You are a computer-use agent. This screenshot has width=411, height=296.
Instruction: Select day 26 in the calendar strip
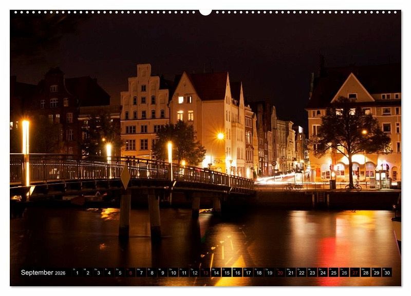[x=344, y=272]
